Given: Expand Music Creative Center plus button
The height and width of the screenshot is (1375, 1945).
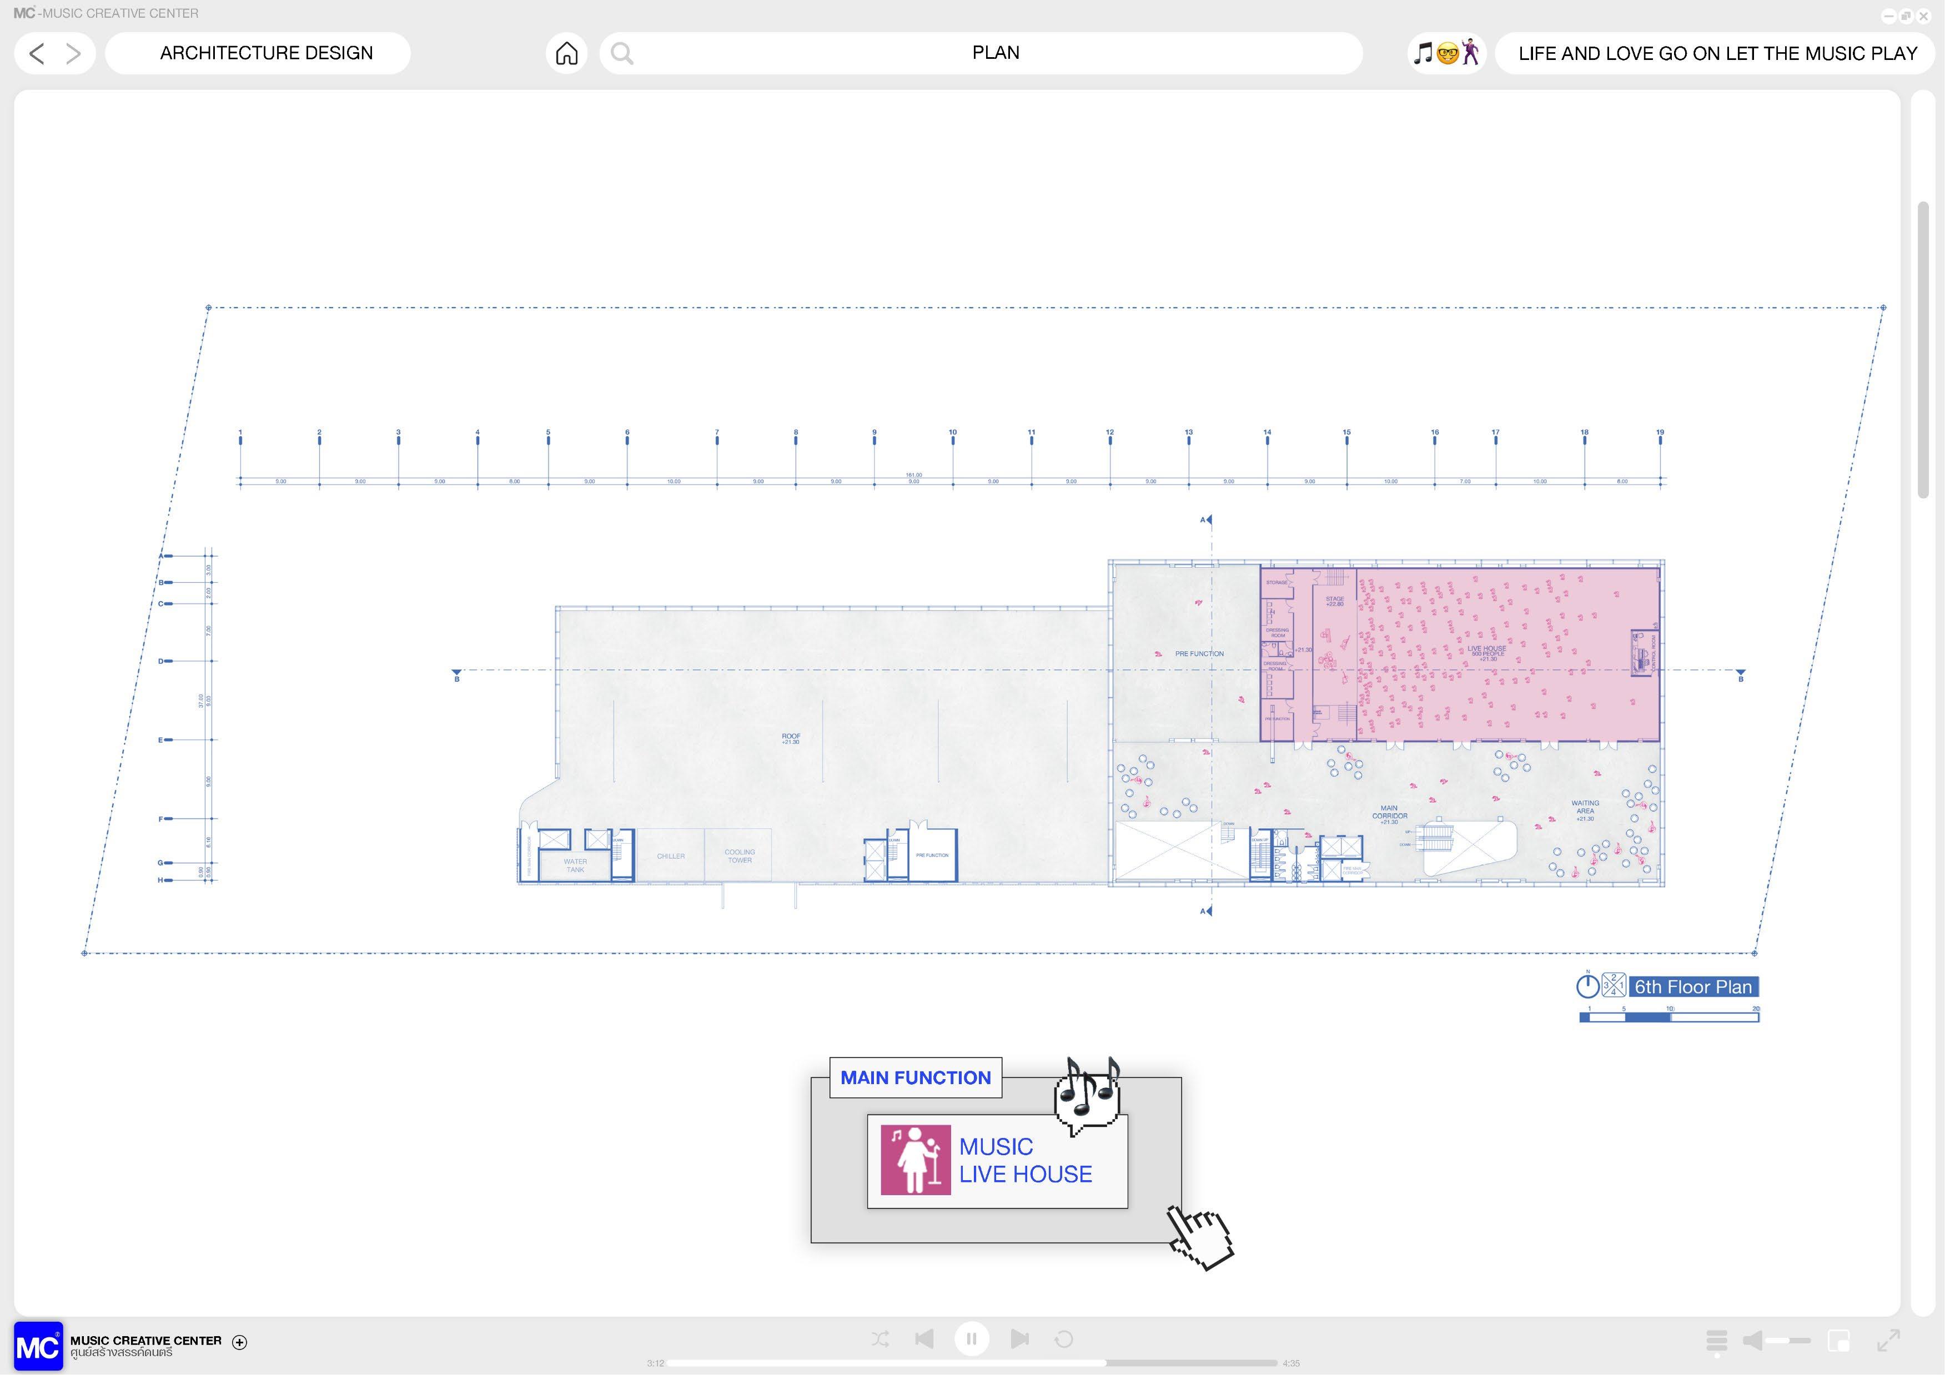Looking at the screenshot, I should (x=240, y=1342).
